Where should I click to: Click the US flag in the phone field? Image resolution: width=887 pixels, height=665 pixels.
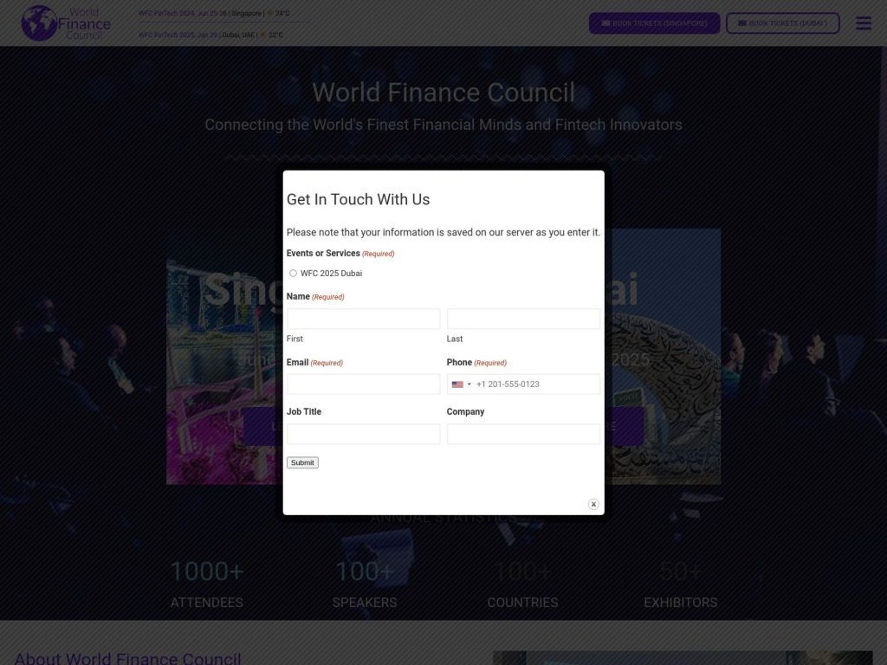point(458,384)
